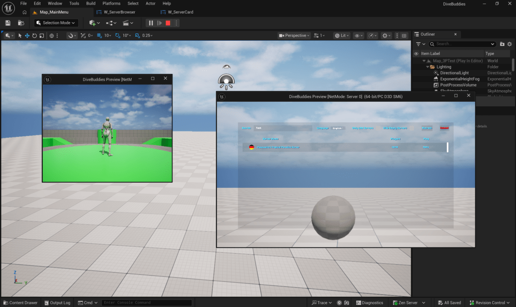
Task: Open the Perspective view dropdown
Action: point(295,36)
